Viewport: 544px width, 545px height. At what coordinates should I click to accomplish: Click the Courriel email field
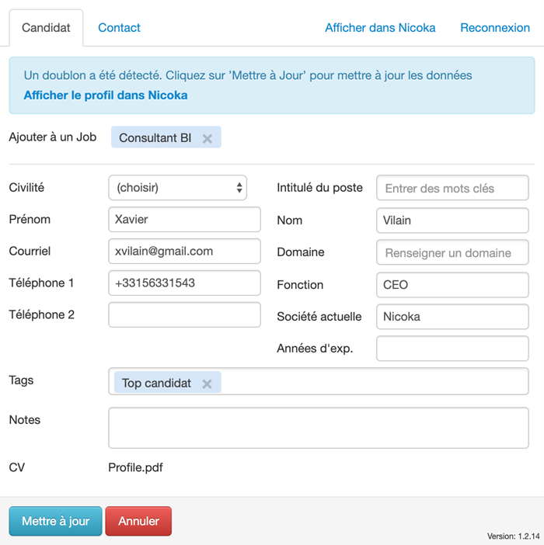(x=184, y=251)
